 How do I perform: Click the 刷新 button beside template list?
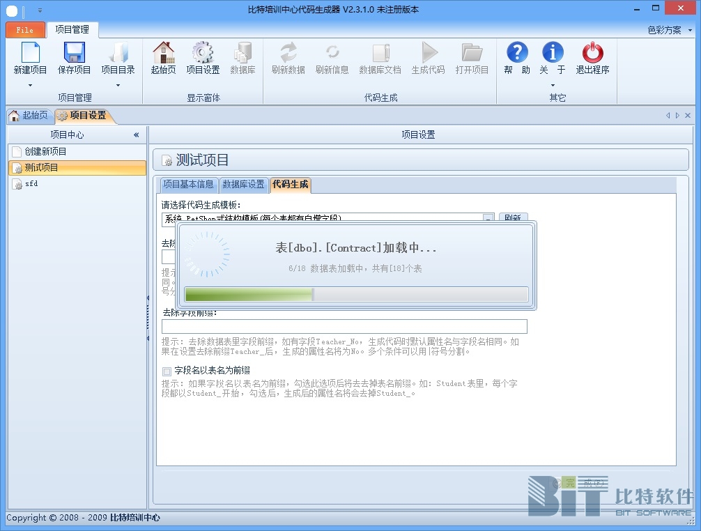click(513, 218)
